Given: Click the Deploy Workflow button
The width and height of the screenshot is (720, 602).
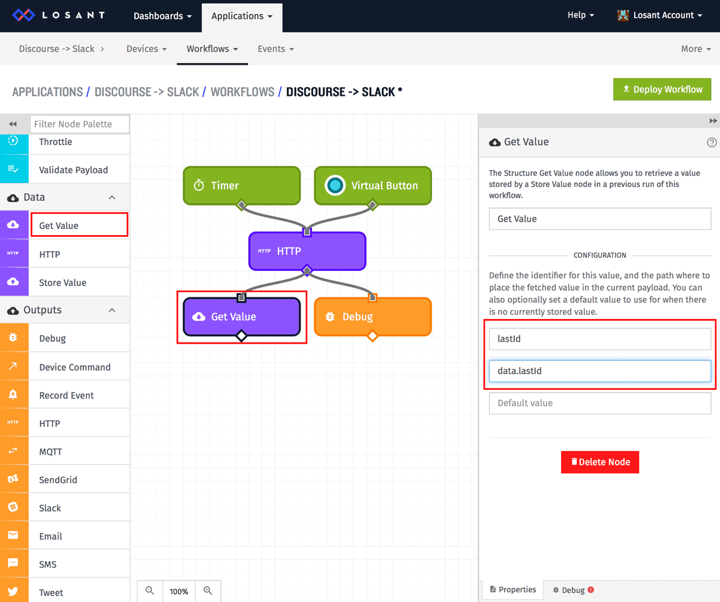Looking at the screenshot, I should [x=662, y=89].
